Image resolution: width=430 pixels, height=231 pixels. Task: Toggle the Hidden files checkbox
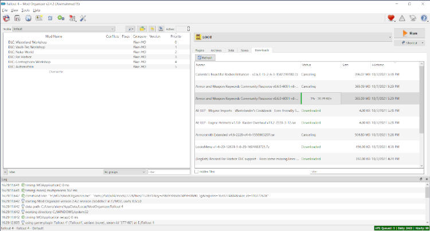196,171
